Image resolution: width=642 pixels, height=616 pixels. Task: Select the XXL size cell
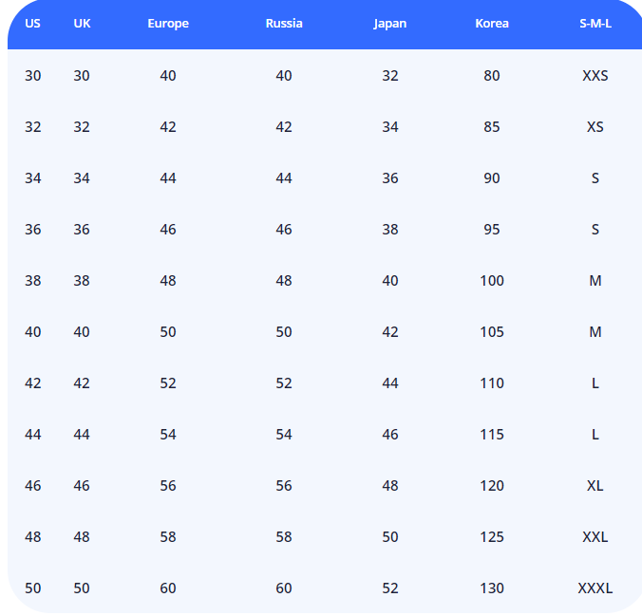(x=595, y=537)
